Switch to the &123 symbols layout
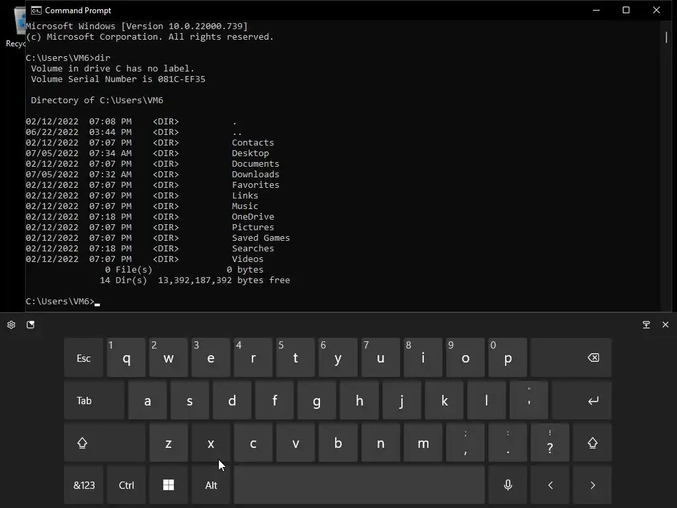The height and width of the screenshot is (508, 677). (84, 485)
